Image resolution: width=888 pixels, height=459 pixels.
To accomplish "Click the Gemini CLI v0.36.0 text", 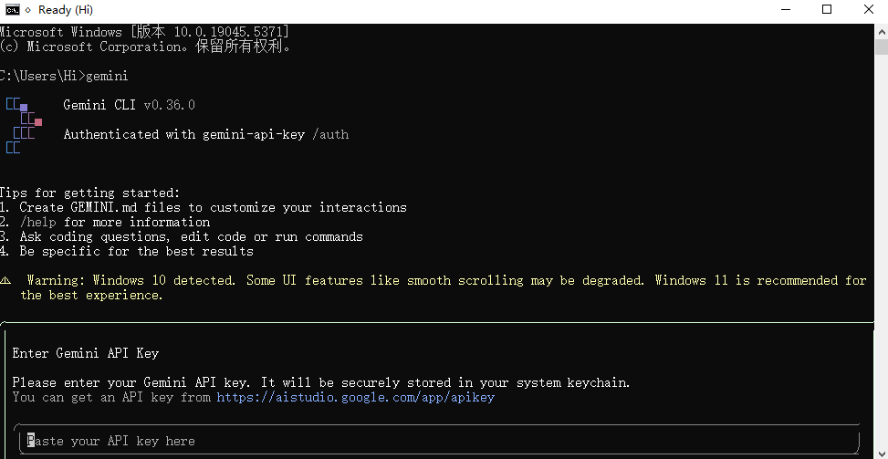I will [x=129, y=105].
